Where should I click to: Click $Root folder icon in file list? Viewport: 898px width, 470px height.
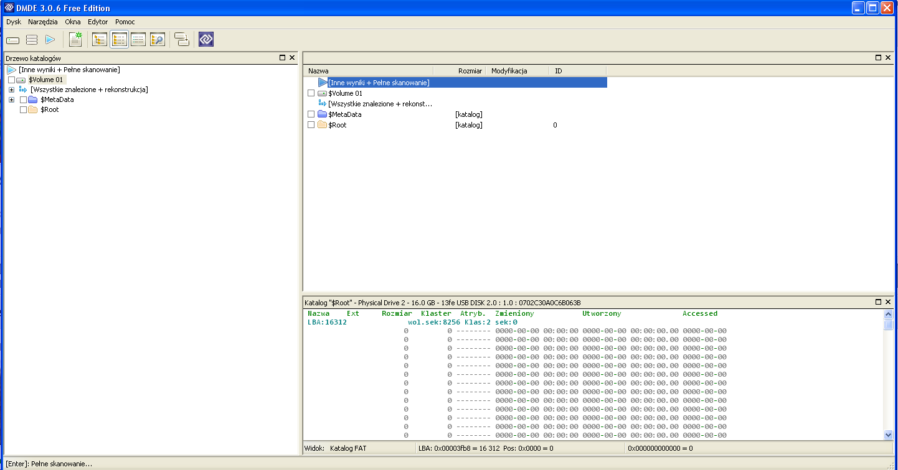coord(323,125)
